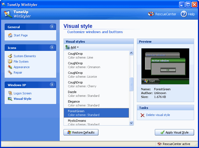Maximize the TuneUp WinStyler window

(188, 5)
